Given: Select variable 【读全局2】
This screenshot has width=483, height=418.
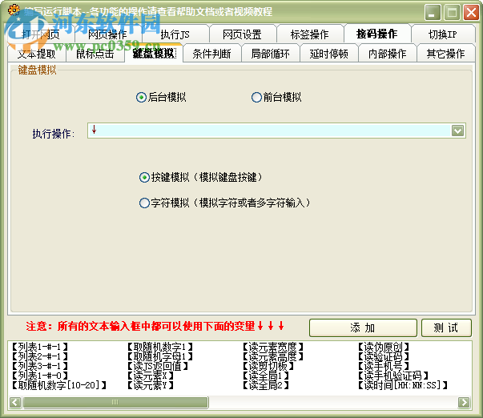Looking at the screenshot, I should (x=265, y=385).
